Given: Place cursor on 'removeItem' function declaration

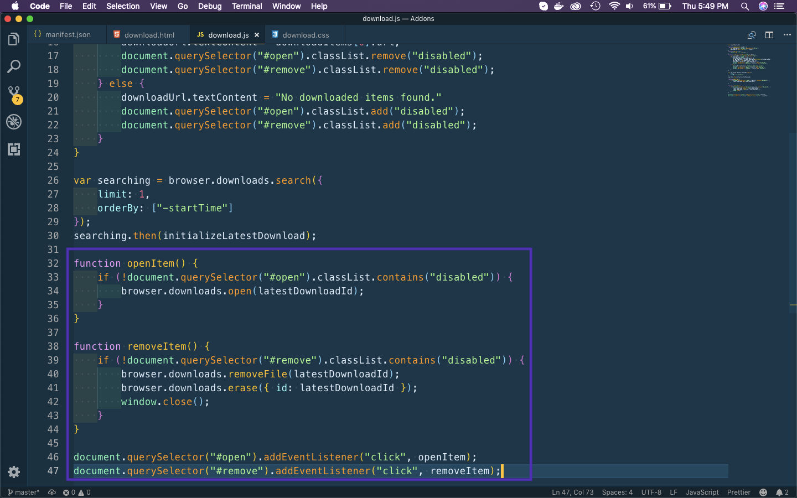Looking at the screenshot, I should (157, 346).
